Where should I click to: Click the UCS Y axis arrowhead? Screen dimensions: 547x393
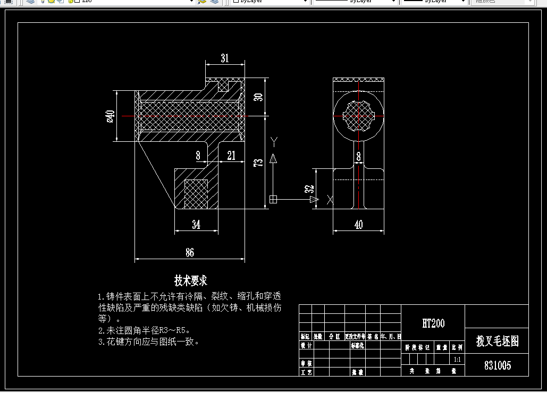coord(273,158)
